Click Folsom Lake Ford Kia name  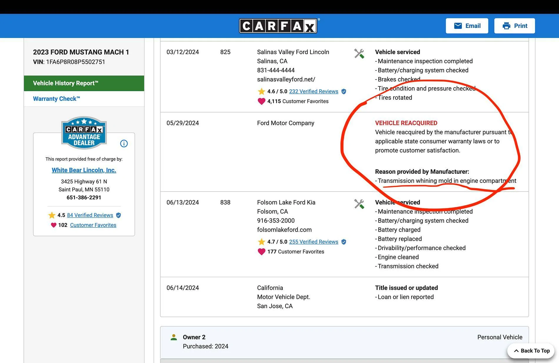click(x=286, y=203)
